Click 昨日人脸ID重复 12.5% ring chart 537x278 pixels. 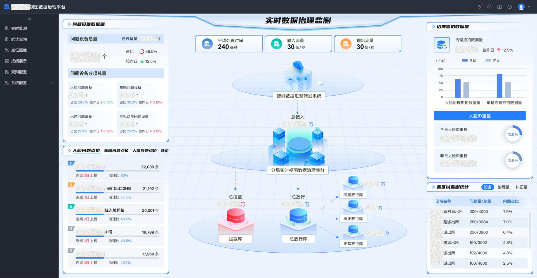coord(512,161)
